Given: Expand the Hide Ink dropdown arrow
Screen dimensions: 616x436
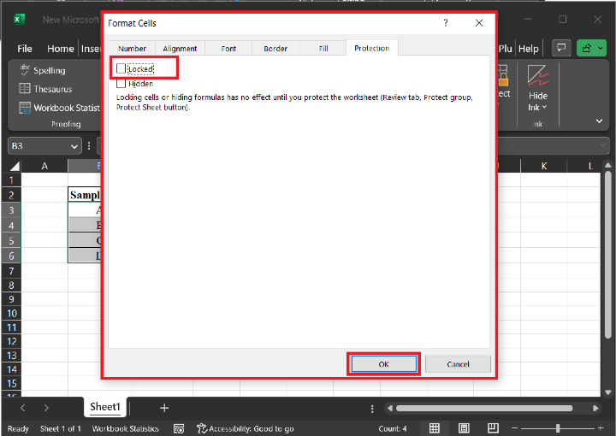Looking at the screenshot, I should (545, 108).
